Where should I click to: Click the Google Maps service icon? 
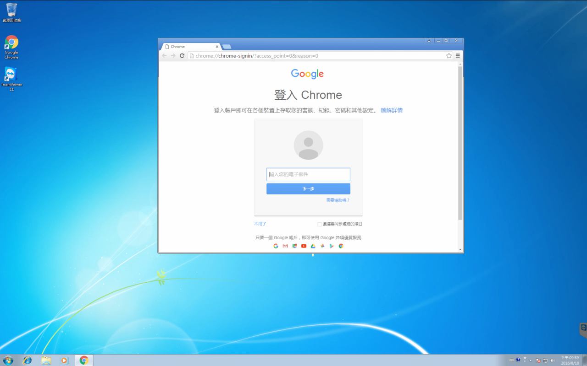[294, 246]
